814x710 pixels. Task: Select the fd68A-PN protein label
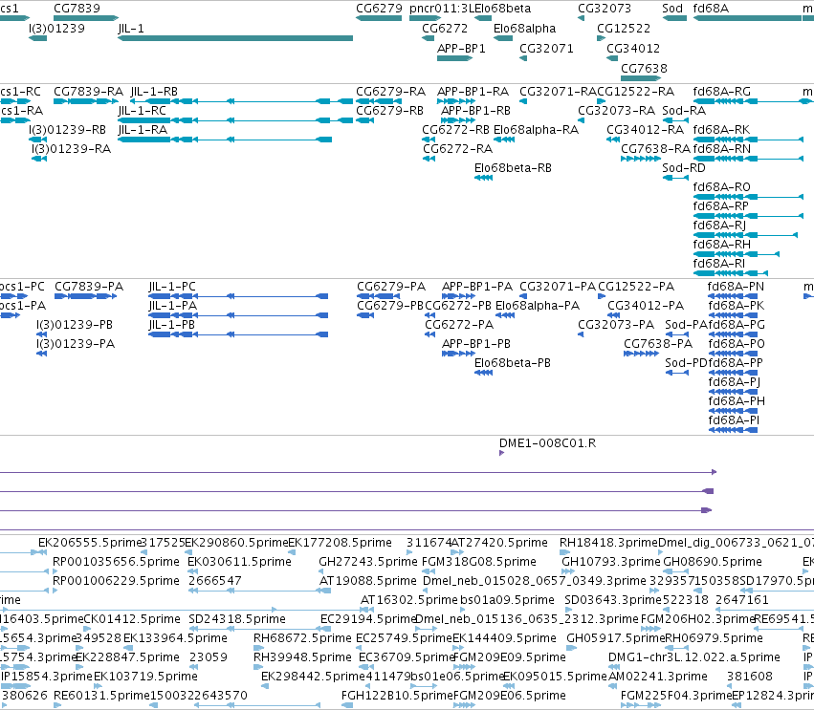(737, 287)
